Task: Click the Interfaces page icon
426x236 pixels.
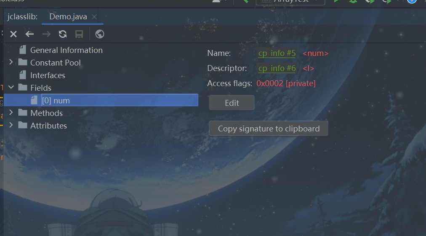Action: 23,75
